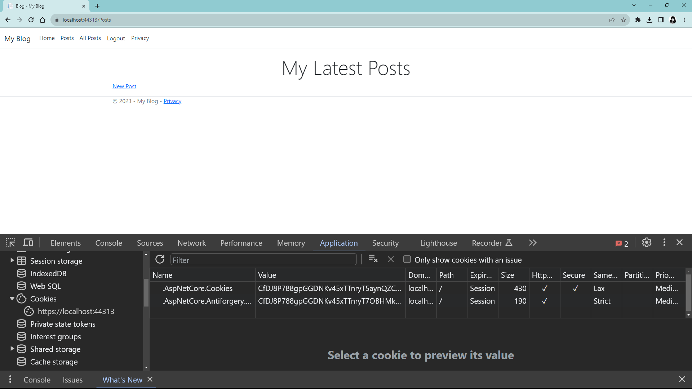Expand the Shared storage tree node
692x389 pixels.
(12, 349)
